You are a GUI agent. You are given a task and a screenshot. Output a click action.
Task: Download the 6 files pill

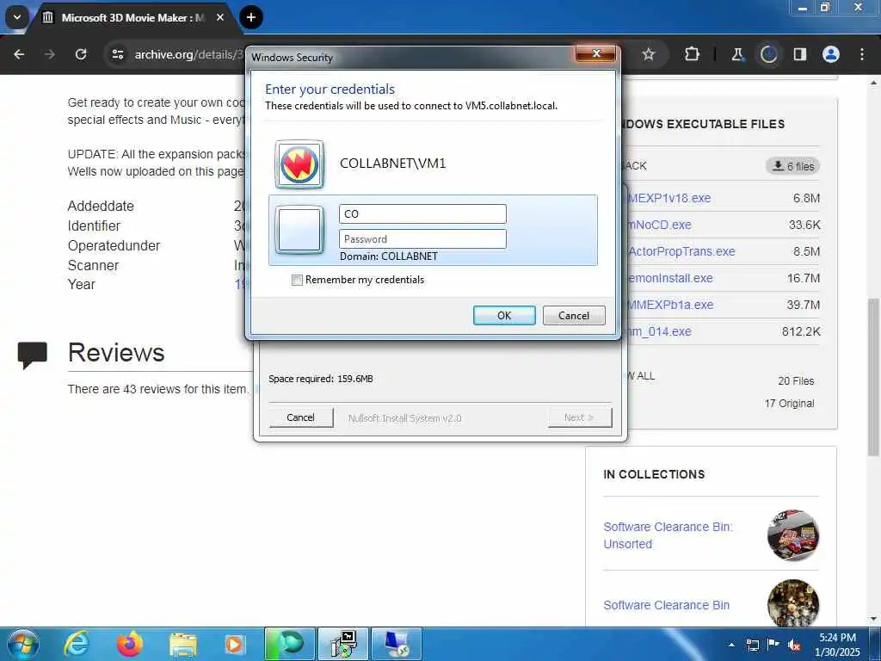tap(792, 166)
